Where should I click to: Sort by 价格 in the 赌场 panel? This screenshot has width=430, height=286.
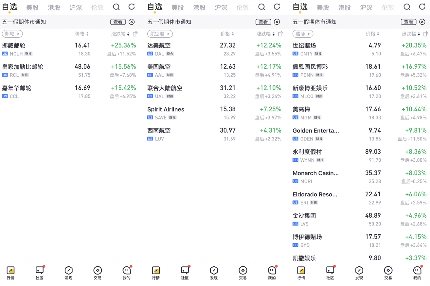click(x=373, y=34)
